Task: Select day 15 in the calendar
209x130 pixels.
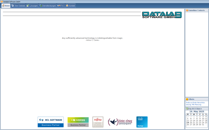Action: pyautogui.click(x=197, y=121)
